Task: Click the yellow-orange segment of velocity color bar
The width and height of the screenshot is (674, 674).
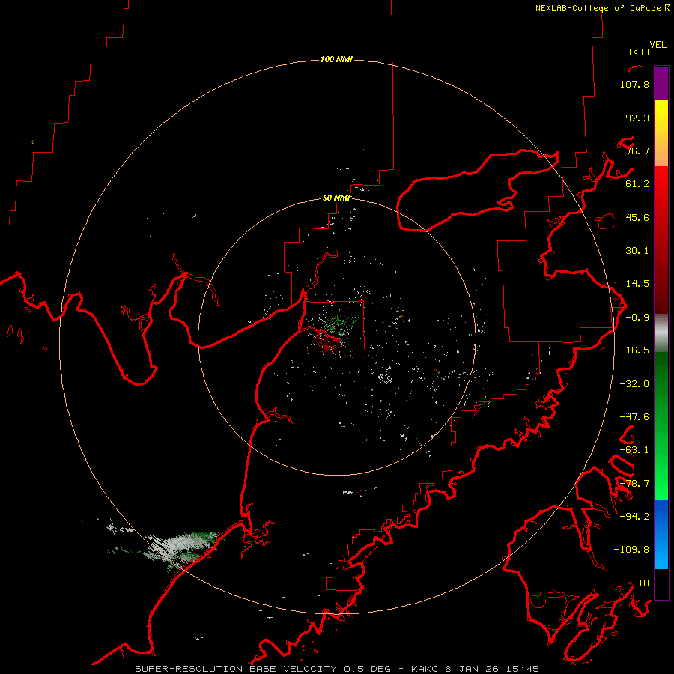Action: tap(661, 133)
